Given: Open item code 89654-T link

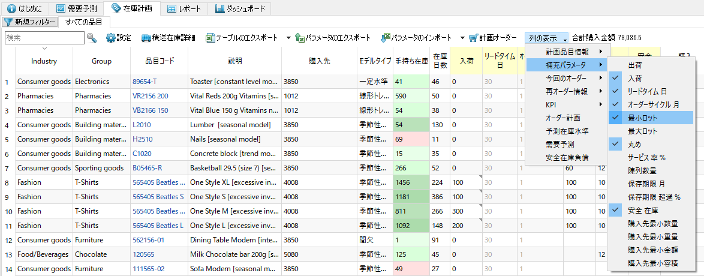Looking at the screenshot, I should pyautogui.click(x=145, y=82).
